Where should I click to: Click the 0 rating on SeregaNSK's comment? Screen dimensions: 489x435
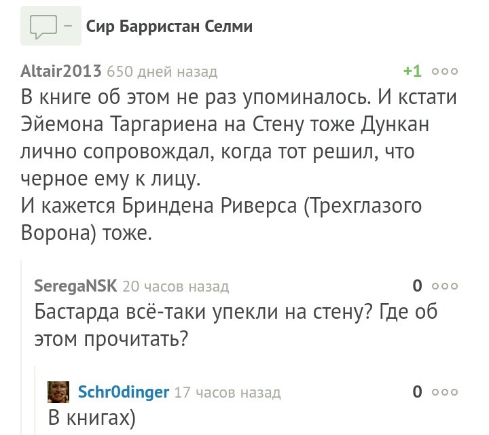tap(418, 286)
